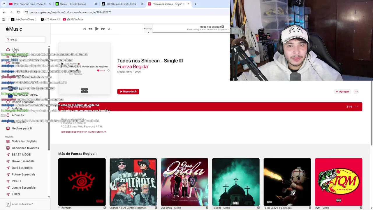Click the red Reproducir button
Image resolution: width=373 pixels, height=210 pixels.
point(128,92)
